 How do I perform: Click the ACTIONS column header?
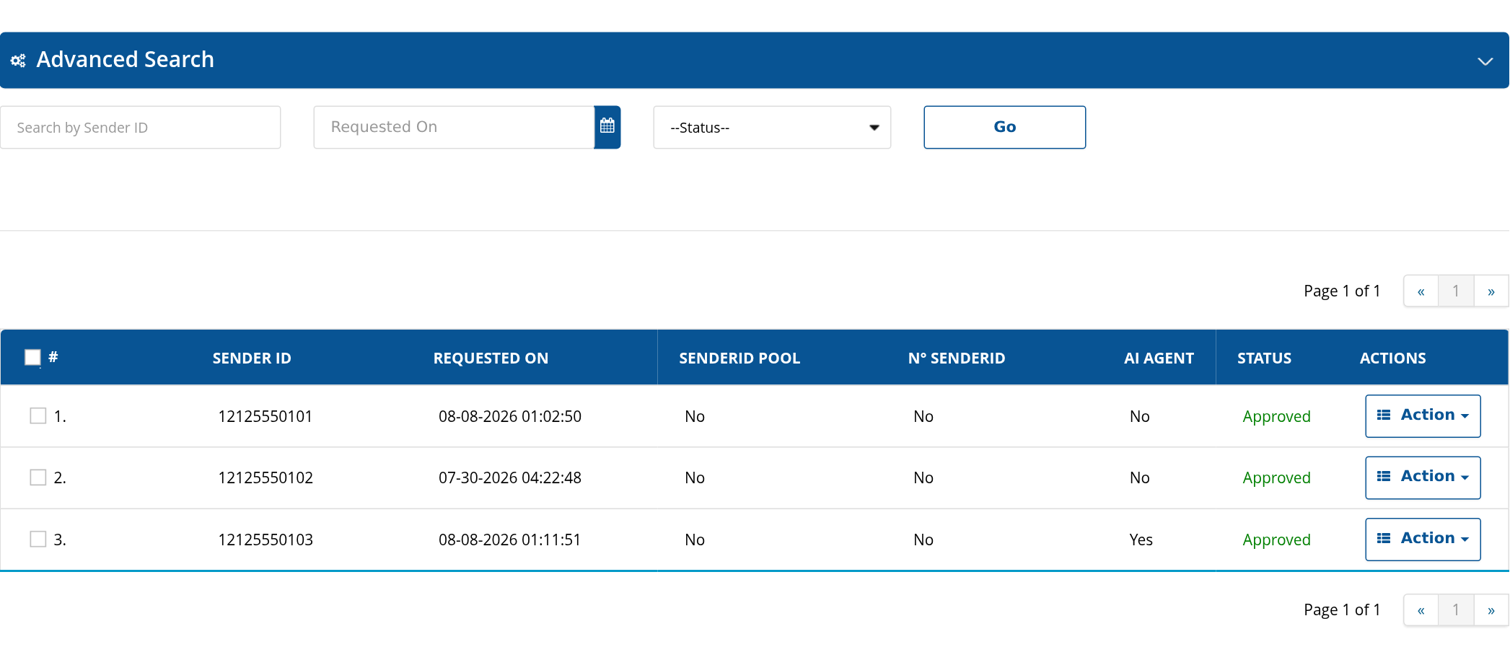tap(1392, 358)
